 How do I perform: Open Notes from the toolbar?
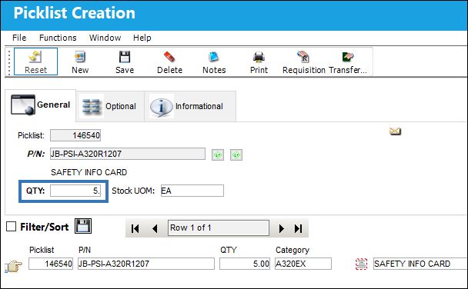point(214,61)
